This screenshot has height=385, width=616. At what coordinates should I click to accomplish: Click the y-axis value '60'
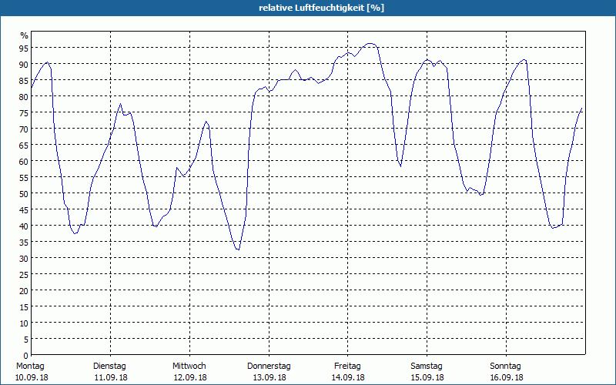click(24, 162)
